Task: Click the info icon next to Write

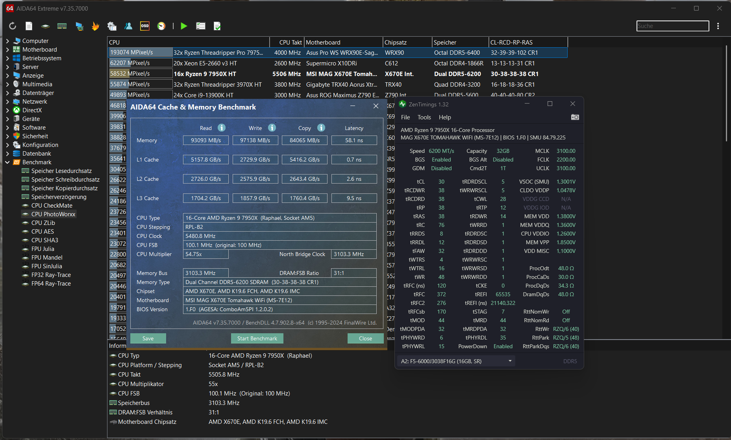Action: (x=272, y=128)
